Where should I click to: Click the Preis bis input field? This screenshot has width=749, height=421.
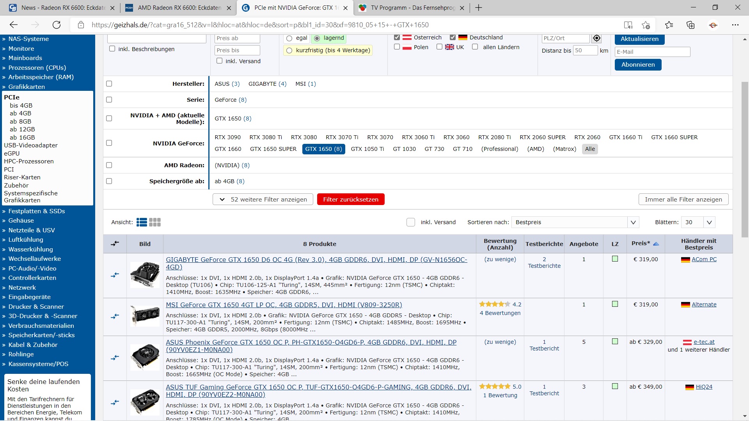pyautogui.click(x=237, y=50)
